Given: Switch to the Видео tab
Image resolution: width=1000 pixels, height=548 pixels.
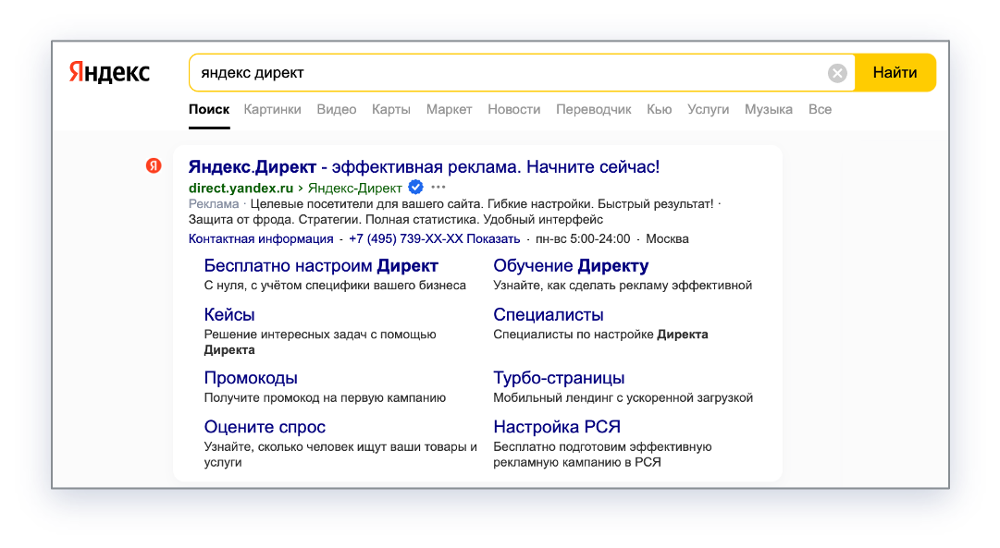Looking at the screenshot, I should coord(336,109).
